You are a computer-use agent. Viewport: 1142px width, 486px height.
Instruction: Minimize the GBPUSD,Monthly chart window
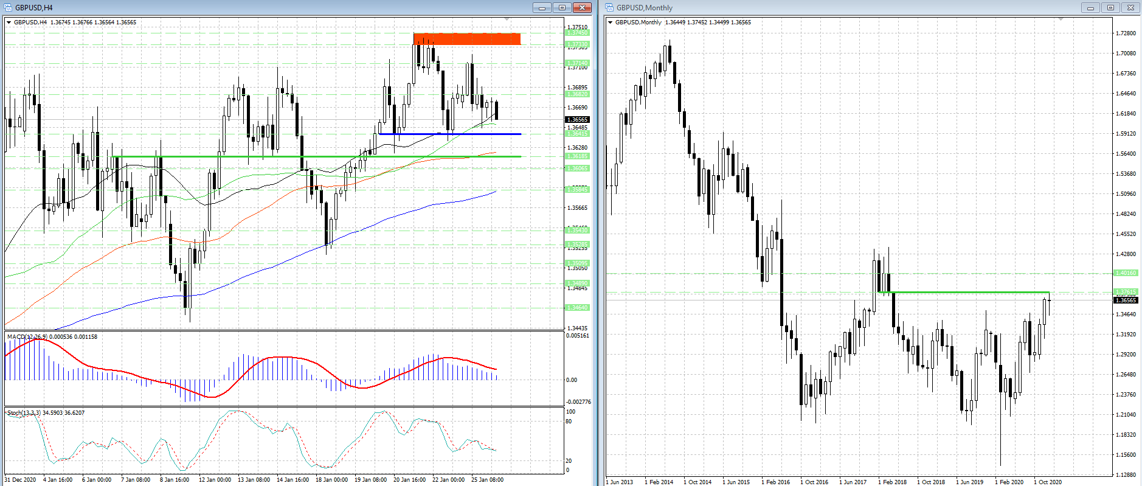1090,7
